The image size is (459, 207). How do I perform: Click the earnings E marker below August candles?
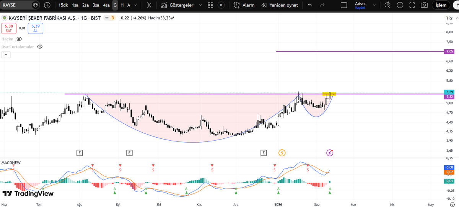click(80, 153)
